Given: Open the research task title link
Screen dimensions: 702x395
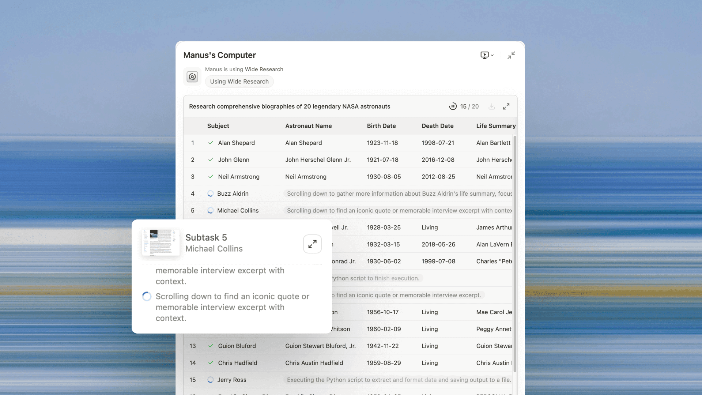Looking at the screenshot, I should 290,106.
